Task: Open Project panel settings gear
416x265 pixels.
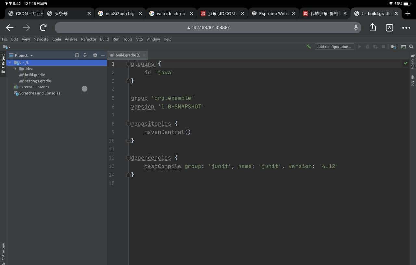Action: pyautogui.click(x=95, y=55)
